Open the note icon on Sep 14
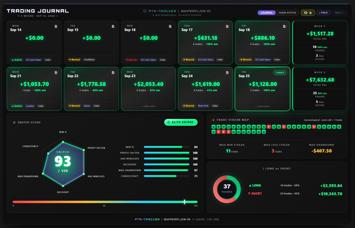The image size is (355, 228). 56,27
